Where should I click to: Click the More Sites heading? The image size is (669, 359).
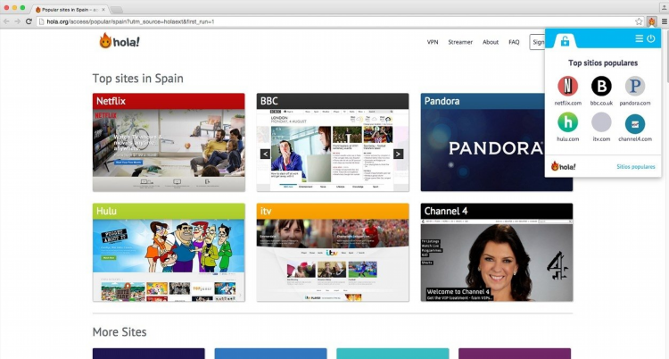pos(120,331)
